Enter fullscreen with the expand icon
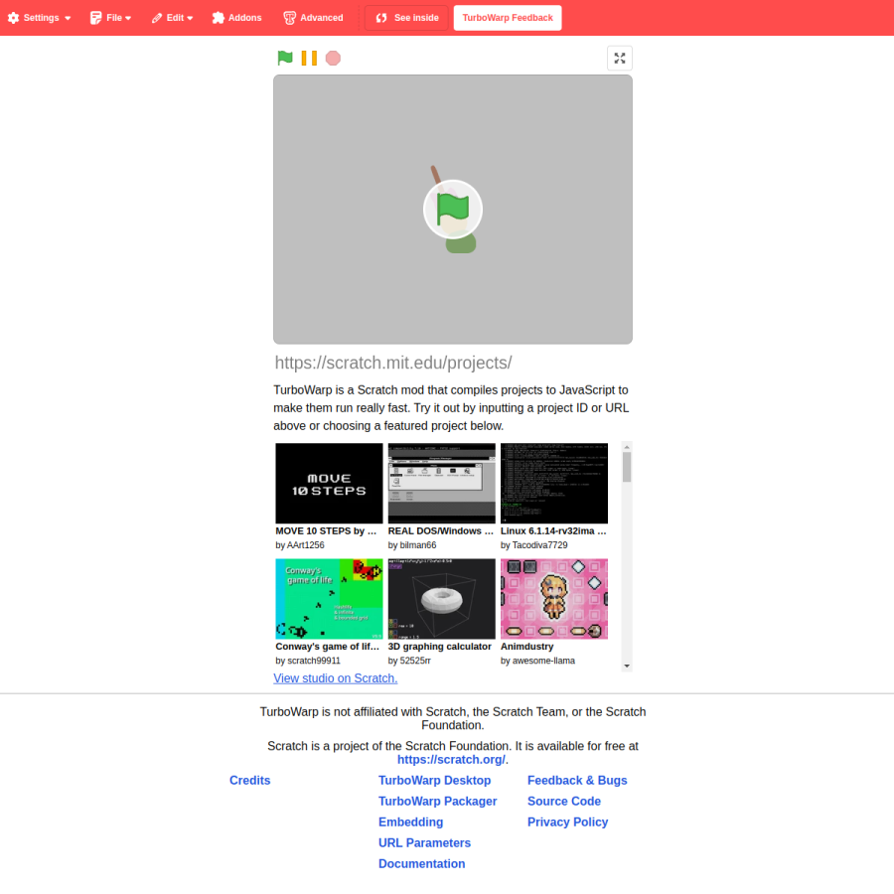Image resolution: width=894 pixels, height=894 pixels. [x=619, y=59]
